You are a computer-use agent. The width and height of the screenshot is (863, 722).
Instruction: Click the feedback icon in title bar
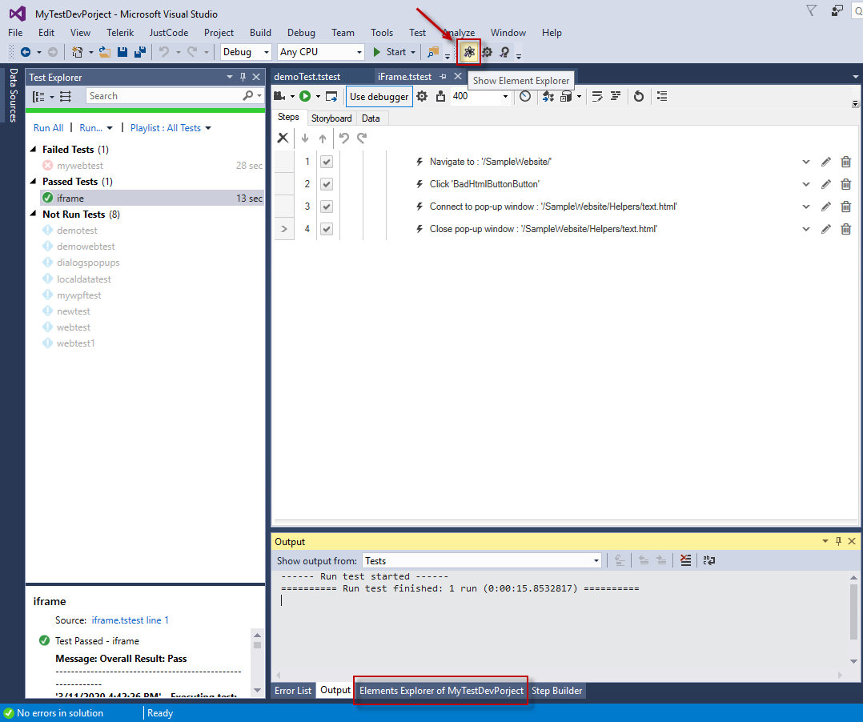pos(837,10)
